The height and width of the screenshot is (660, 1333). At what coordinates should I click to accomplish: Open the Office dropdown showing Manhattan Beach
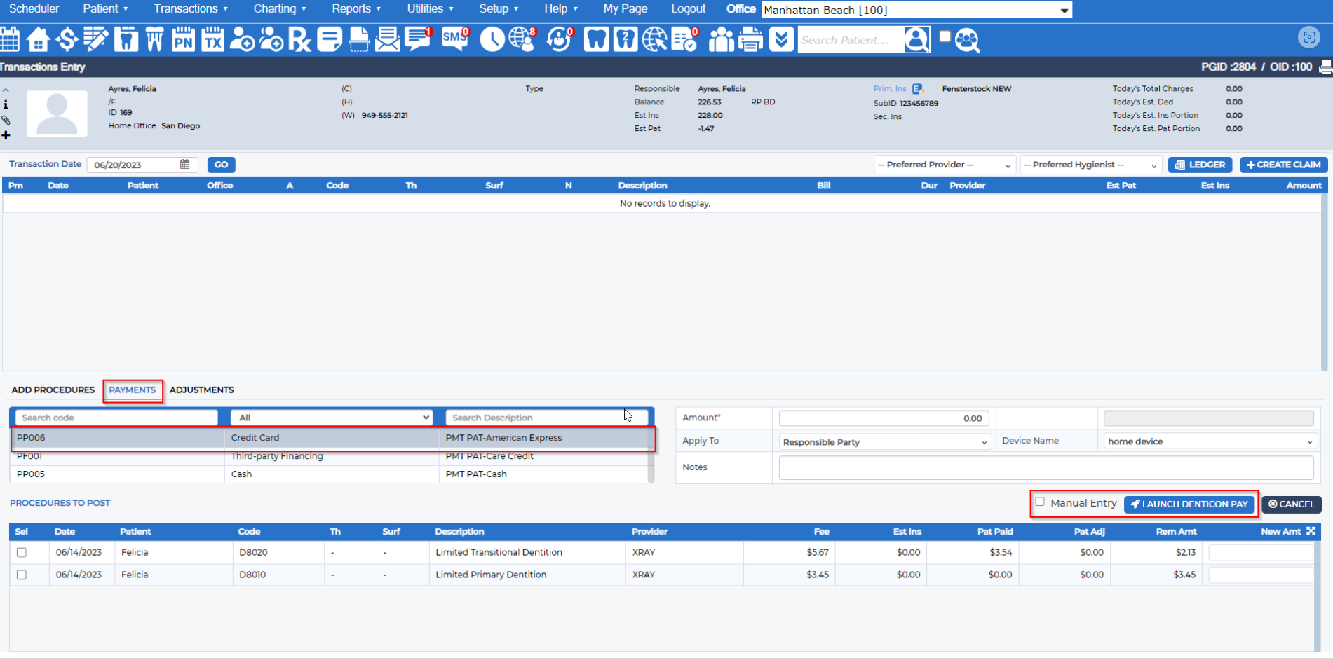pos(916,10)
